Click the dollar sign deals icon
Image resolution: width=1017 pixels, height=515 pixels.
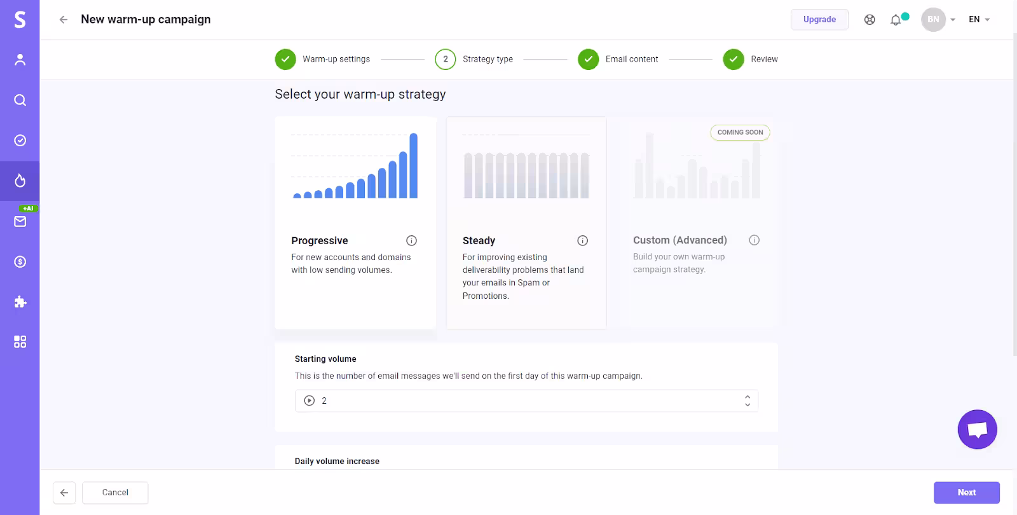pos(20,262)
